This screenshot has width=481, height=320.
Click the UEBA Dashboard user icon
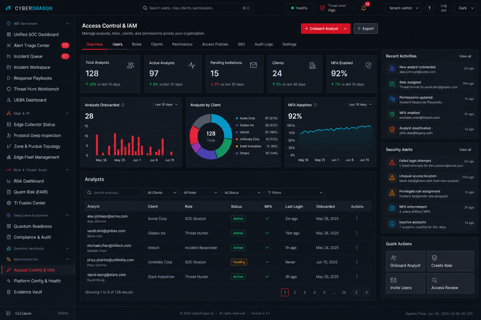click(x=9, y=100)
